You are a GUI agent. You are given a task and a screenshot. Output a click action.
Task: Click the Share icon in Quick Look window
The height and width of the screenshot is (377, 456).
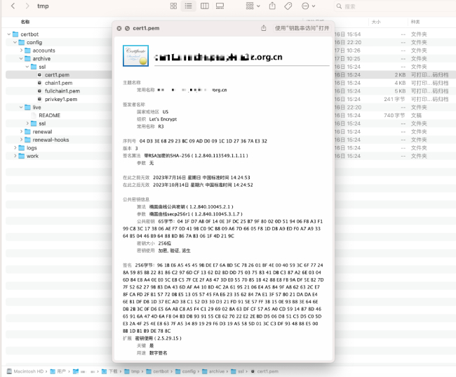[264, 28]
